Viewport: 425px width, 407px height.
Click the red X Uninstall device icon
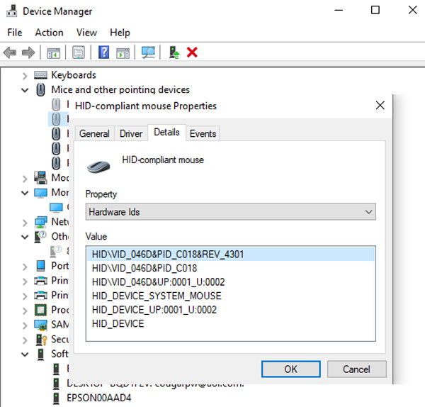pyautogui.click(x=192, y=52)
